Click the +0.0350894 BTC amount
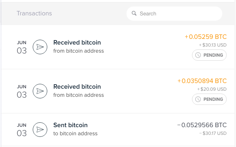Image resolution: width=236 pixels, height=147 pixels. [202, 81]
